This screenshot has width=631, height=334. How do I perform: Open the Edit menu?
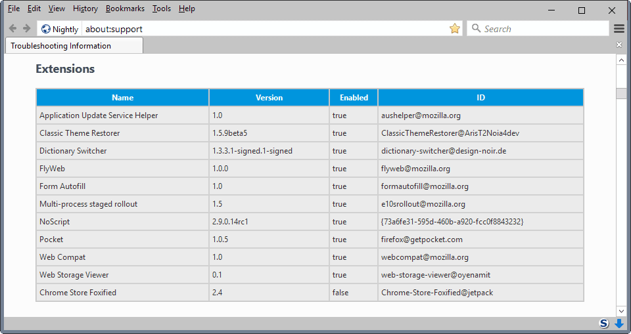tap(34, 9)
